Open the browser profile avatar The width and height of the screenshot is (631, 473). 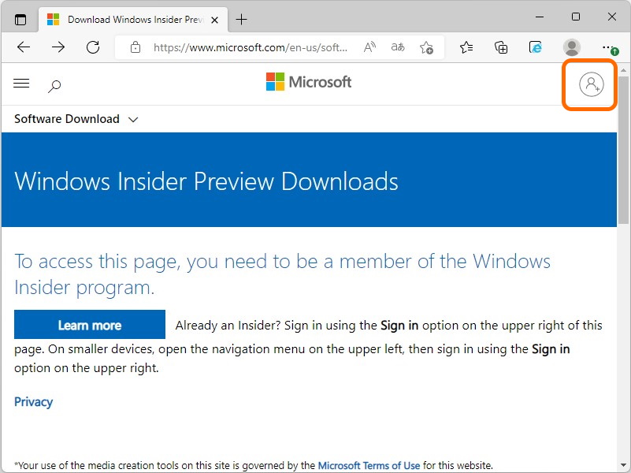(x=571, y=47)
